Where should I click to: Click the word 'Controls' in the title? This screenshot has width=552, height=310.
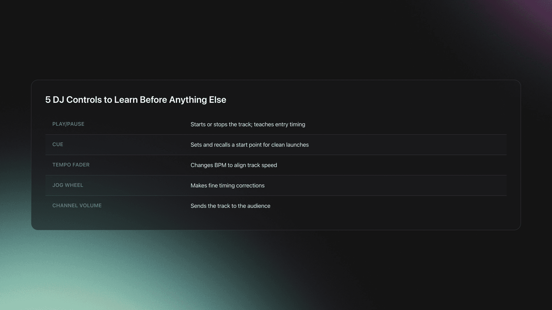84,100
